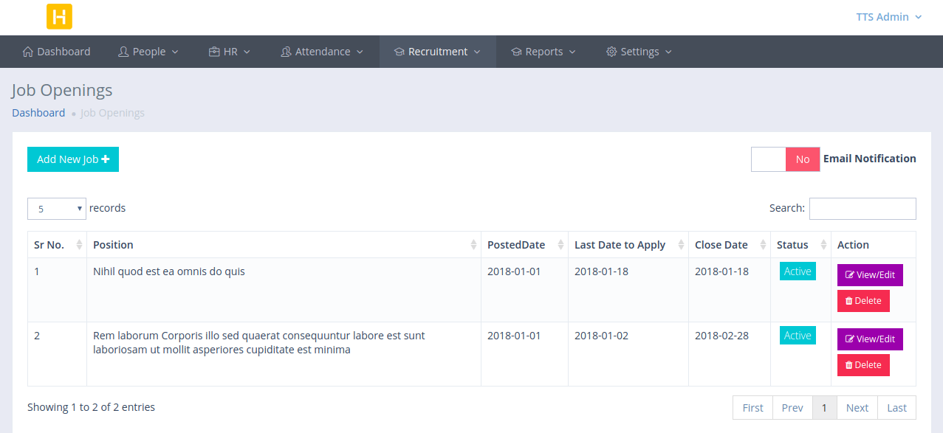
Task: Click the Reports icon in navigation
Action: pos(515,52)
